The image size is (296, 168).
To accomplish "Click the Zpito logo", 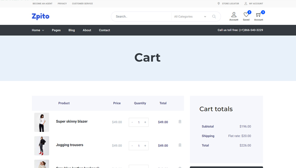I will point(41,16).
